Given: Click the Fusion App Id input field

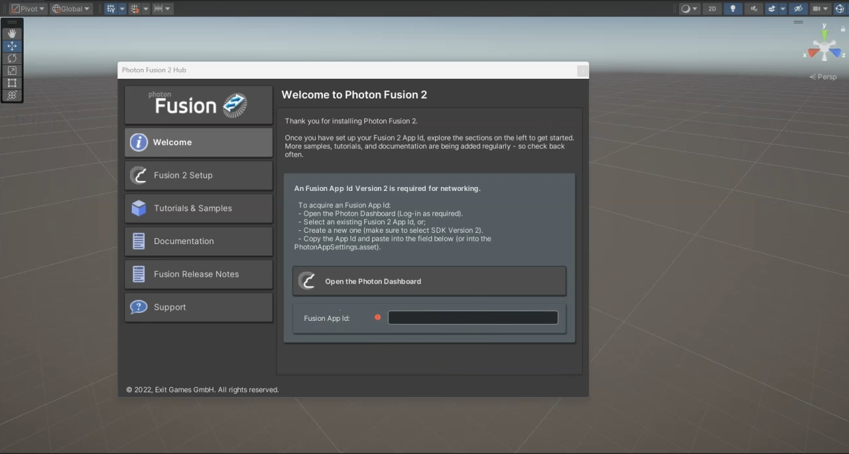Looking at the screenshot, I should click(x=473, y=318).
